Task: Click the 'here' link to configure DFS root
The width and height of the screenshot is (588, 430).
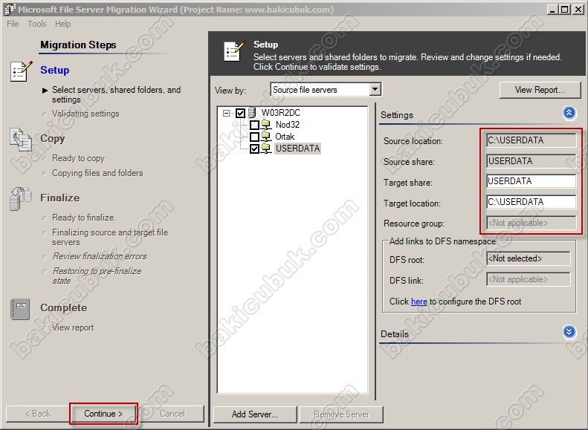Action: tap(419, 302)
